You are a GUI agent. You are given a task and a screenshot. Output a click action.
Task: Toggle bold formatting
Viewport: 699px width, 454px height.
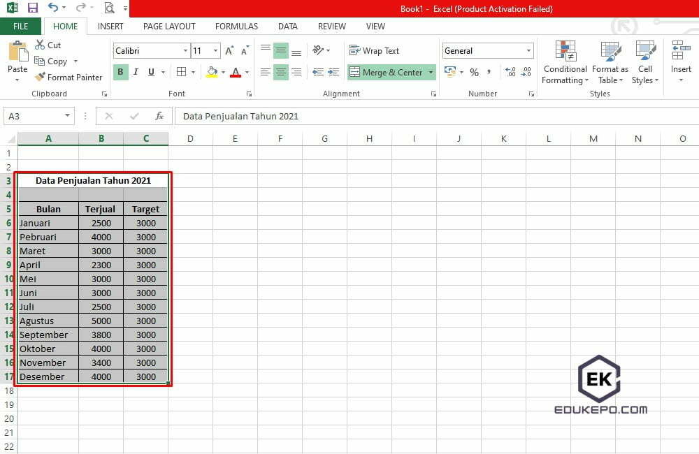[120, 72]
